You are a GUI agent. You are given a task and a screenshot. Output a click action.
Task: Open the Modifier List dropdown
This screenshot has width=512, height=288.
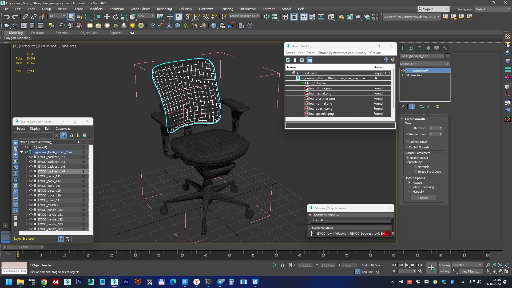(x=425, y=64)
